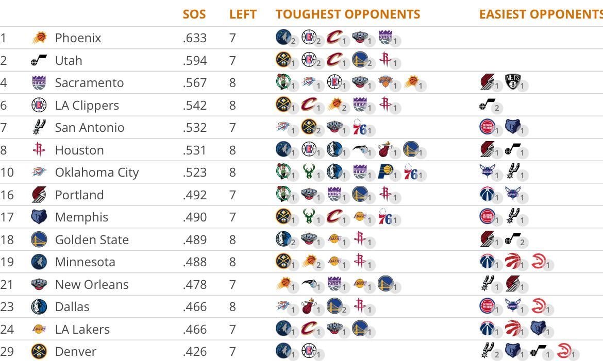The height and width of the screenshot is (361, 603).
Task: Click Jazz icon in LA Clippers' easiest opponents
Action: click(487, 105)
